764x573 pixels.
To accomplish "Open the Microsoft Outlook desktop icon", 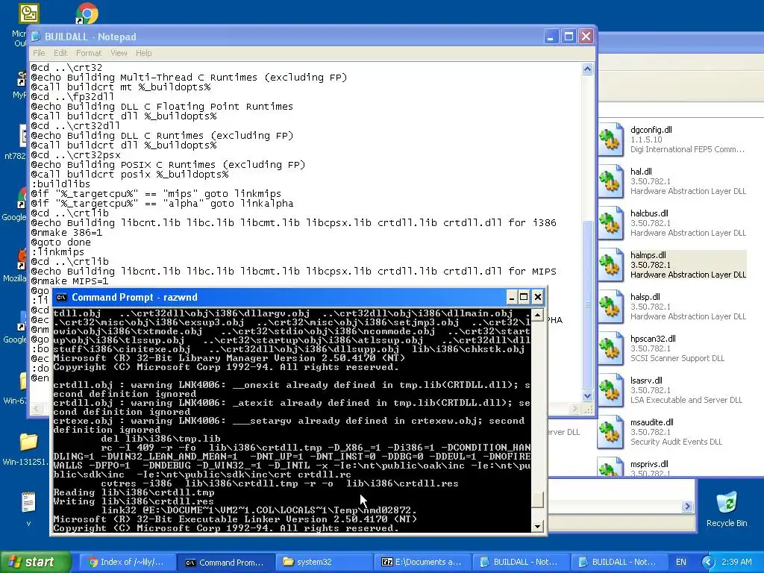I will coord(29,13).
